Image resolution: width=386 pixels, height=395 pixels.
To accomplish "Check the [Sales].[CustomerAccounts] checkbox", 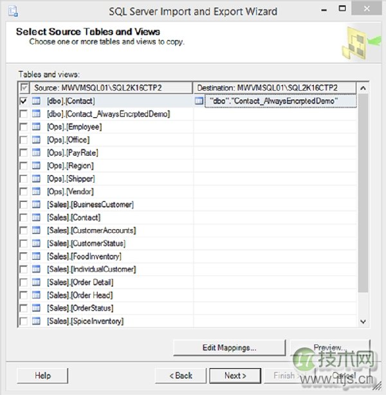I will tap(23, 230).
